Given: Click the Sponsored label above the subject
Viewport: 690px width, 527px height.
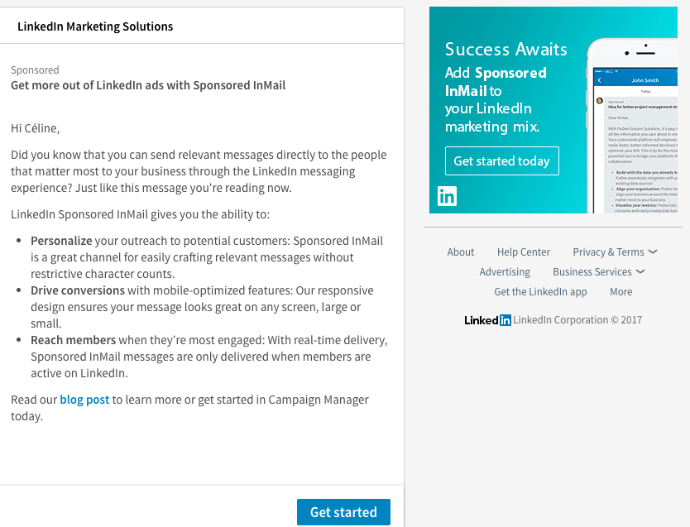Looking at the screenshot, I should [x=35, y=70].
